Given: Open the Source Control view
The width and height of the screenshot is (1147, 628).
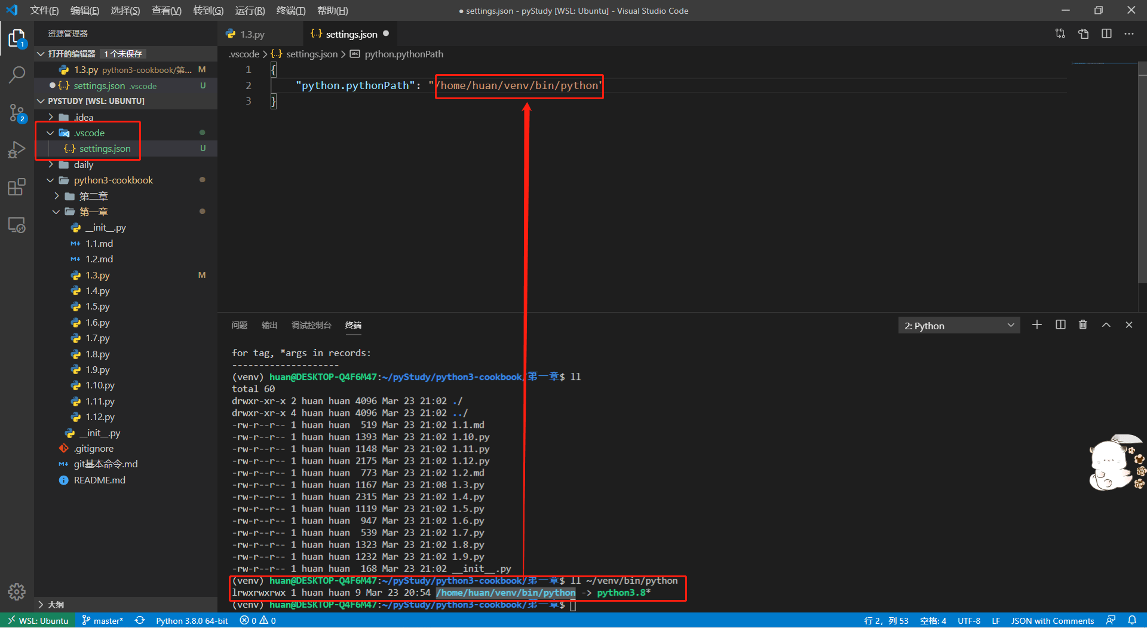Looking at the screenshot, I should point(17,112).
